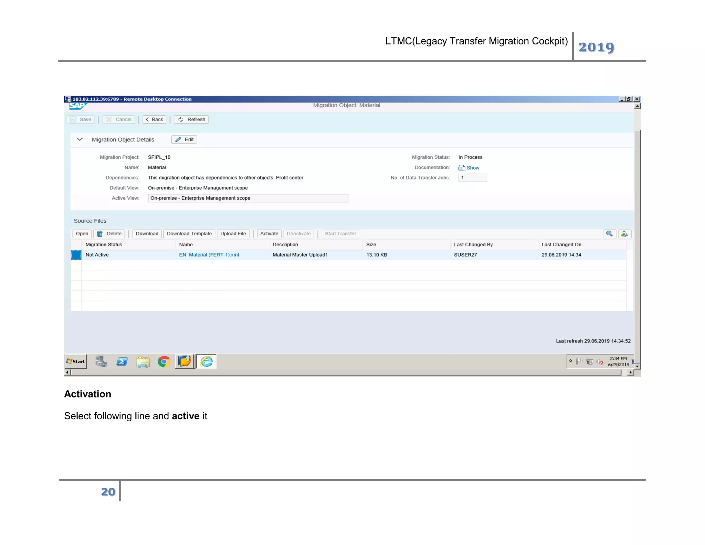Click the Upload File button
Screen dimensions: 705x545
point(233,234)
